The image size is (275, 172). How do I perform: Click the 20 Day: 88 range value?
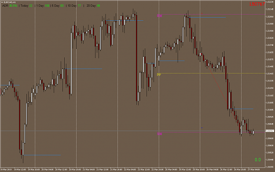93,6
